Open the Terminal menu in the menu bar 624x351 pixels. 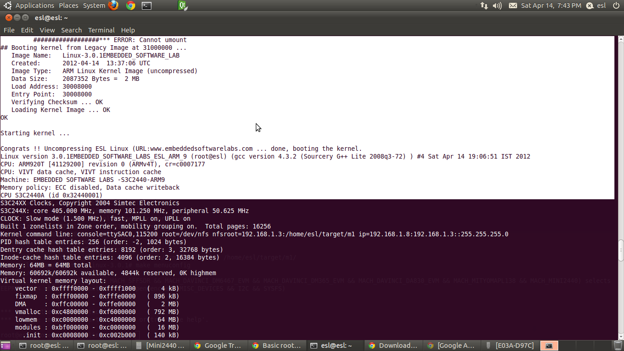[101, 30]
